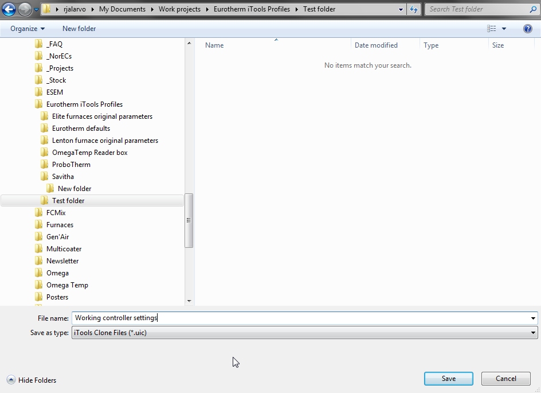Viewport: 541px width, 393px height.
Task: Open the Organize menu
Action: pyautogui.click(x=28, y=29)
